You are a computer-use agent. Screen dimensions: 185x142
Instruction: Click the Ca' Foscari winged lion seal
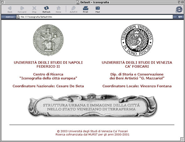[137, 40]
